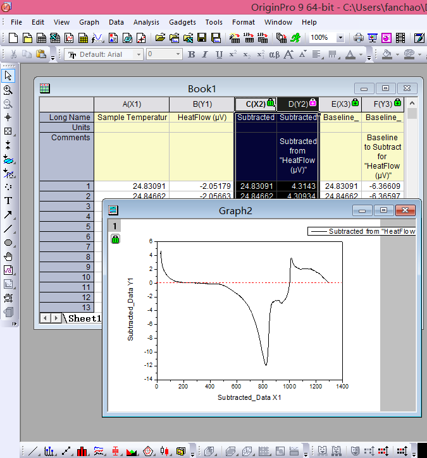Open the Format menu
Viewport: 427px width, 458px height.
click(x=244, y=22)
